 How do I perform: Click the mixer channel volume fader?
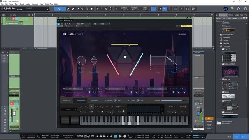pos(14,113)
